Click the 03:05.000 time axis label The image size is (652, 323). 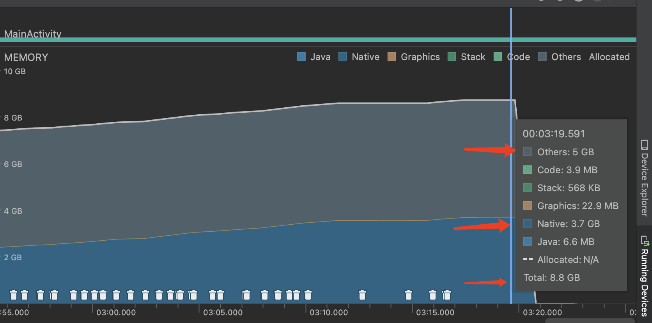223,312
